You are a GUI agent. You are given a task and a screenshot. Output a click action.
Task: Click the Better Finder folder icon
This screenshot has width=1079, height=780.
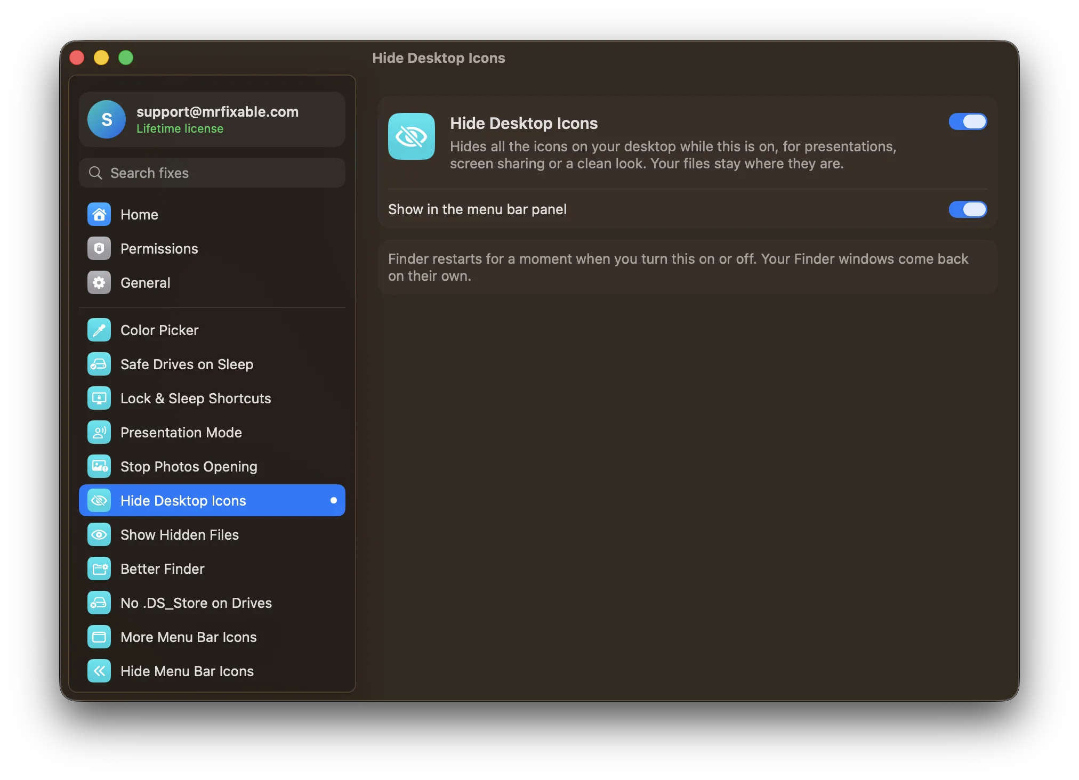pyautogui.click(x=99, y=568)
